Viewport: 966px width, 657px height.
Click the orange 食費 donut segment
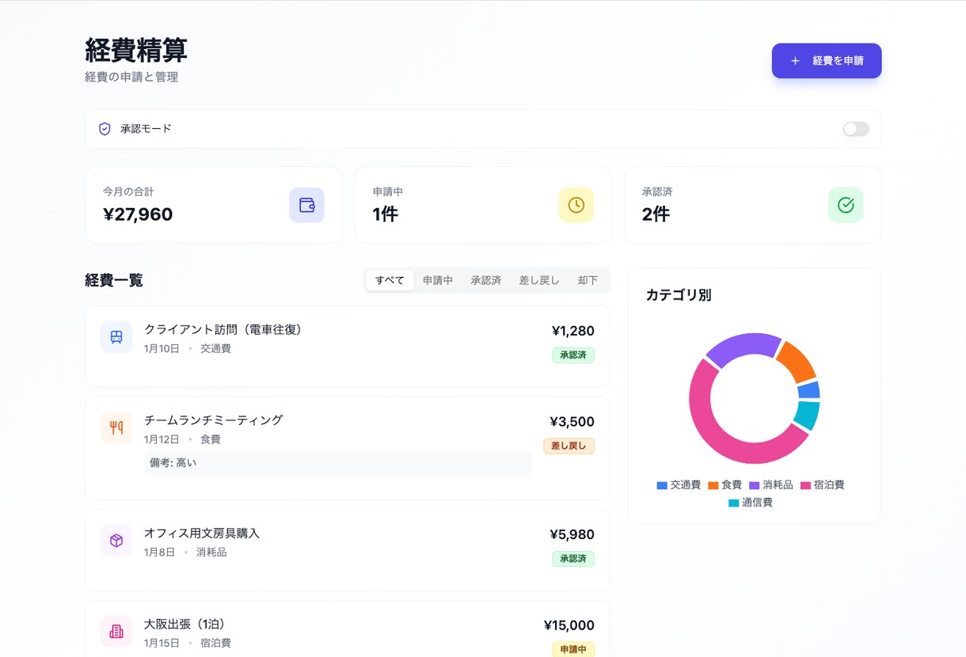point(798,360)
